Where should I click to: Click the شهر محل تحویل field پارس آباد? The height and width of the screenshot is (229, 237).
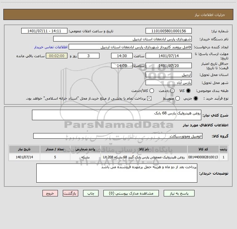pos(169,82)
